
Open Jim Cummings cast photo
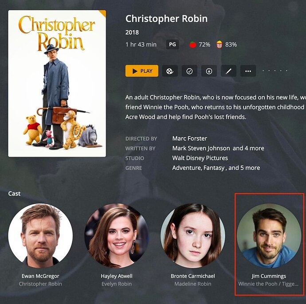click(269, 236)
